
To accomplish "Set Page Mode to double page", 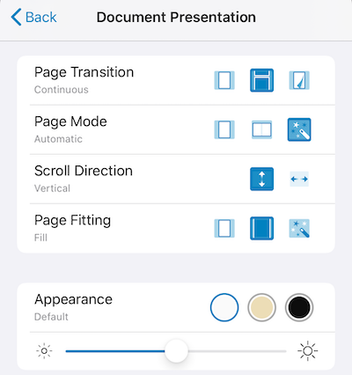I will pos(261,129).
